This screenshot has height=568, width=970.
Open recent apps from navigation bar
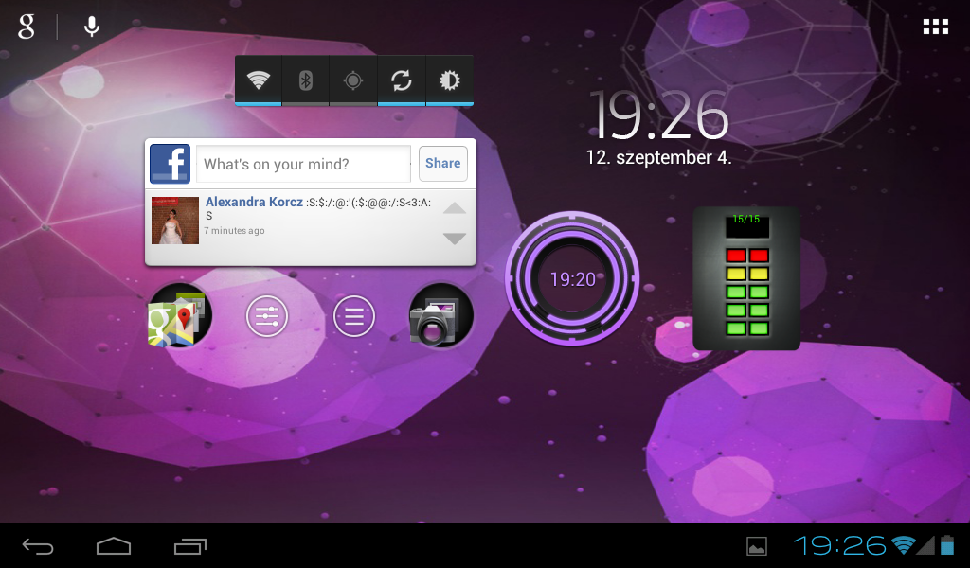click(x=189, y=546)
